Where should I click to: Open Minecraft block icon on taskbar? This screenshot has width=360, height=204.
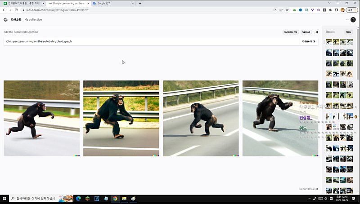87,199
